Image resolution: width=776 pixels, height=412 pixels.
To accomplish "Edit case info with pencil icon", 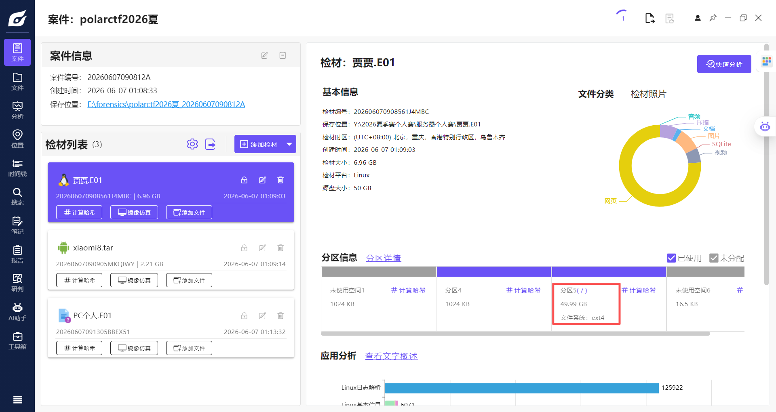I will coord(264,55).
